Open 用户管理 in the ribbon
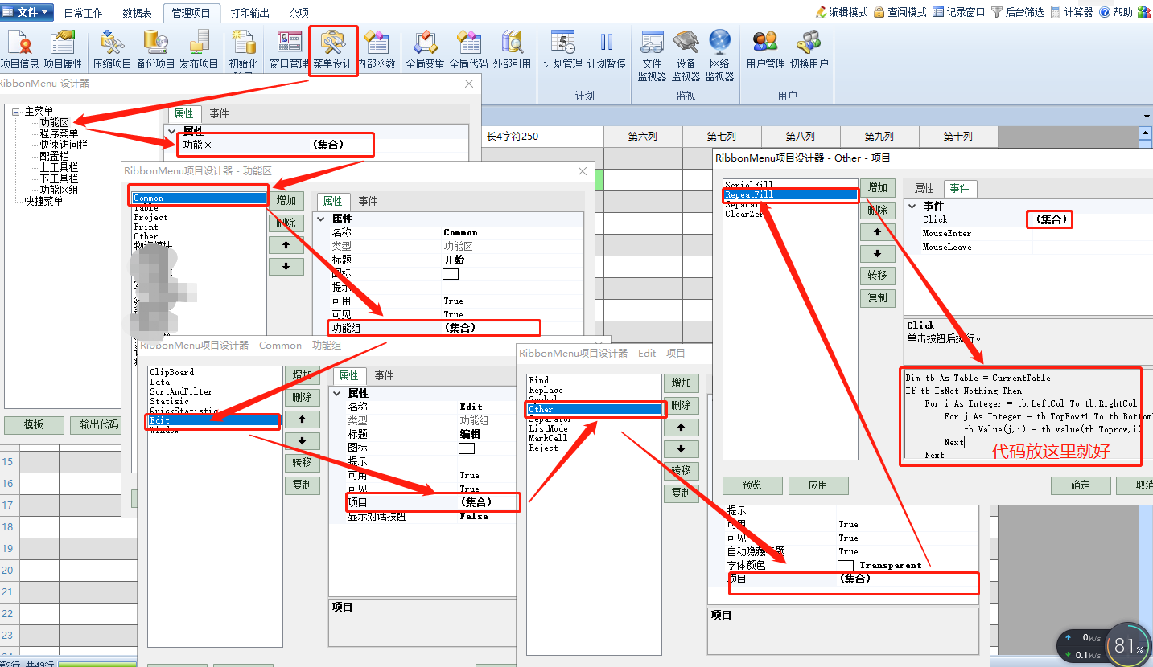This screenshot has width=1153, height=667. click(x=765, y=50)
